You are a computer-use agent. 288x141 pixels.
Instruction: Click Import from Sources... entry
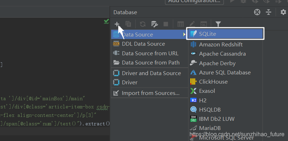(x=150, y=93)
